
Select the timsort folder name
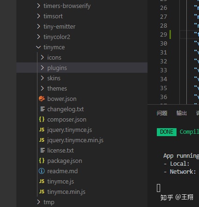pos(53,16)
